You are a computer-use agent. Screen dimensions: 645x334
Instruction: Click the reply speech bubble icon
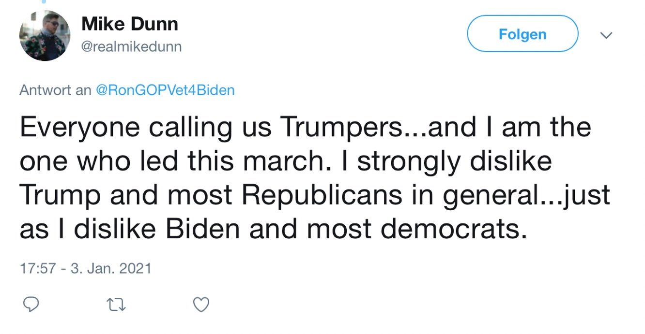point(31,304)
